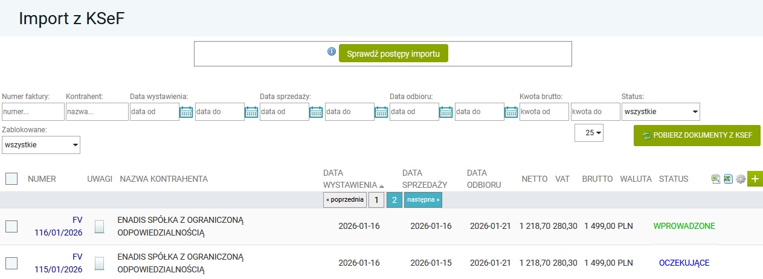763x279 pixels.
Task: Open calendar for Data odbioru start date
Action: (x=446, y=112)
